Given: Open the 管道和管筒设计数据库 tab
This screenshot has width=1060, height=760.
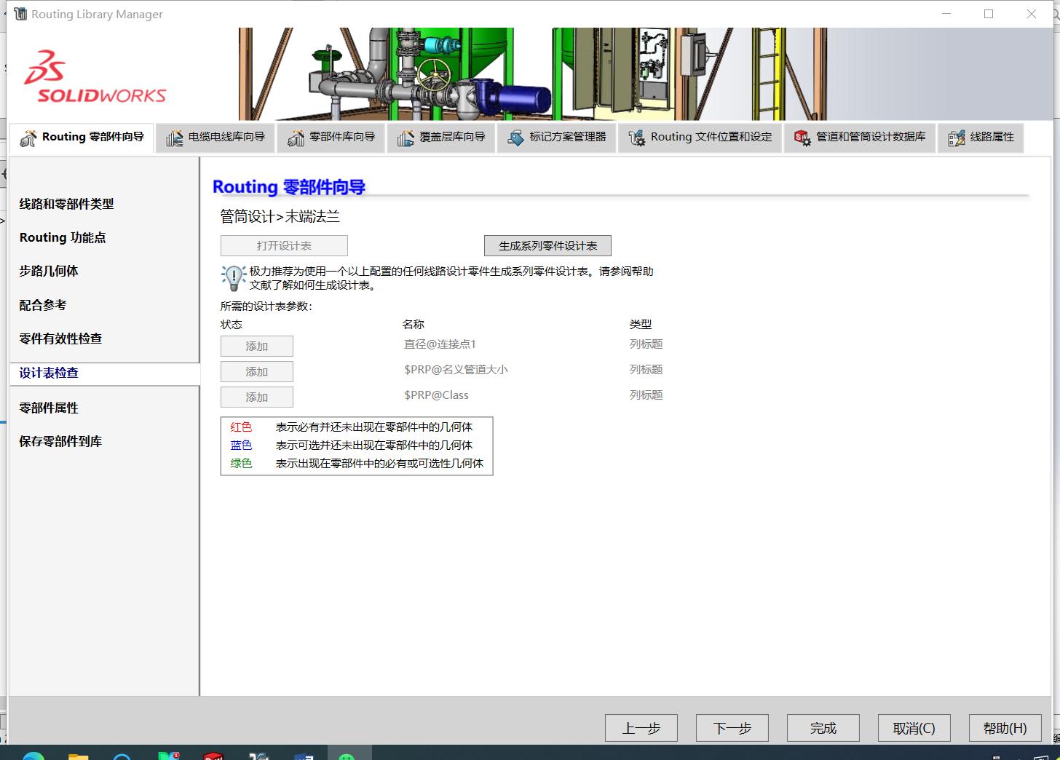Looking at the screenshot, I should click(861, 138).
